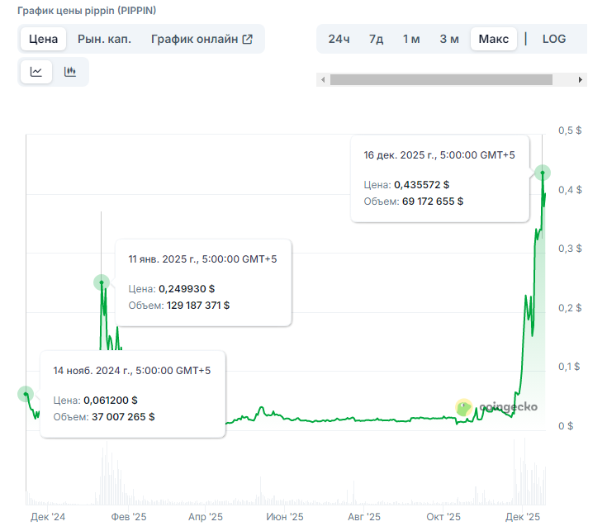
Task: Select the Цена tab
Action: pos(43,39)
